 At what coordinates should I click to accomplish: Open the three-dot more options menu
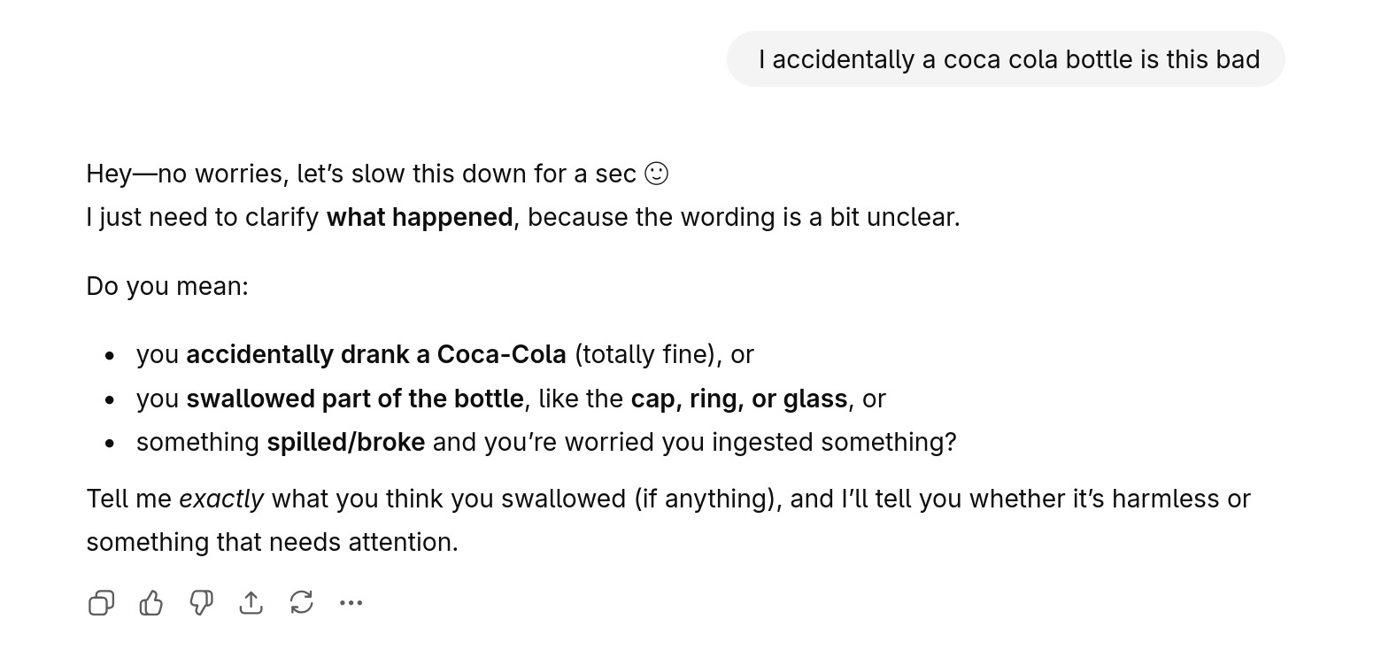pyautogui.click(x=351, y=603)
